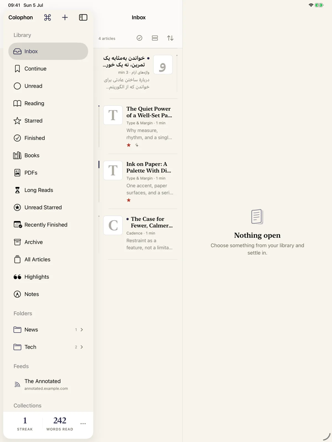Click the Folders section header
Image resolution: width=332 pixels, height=442 pixels.
(23, 314)
